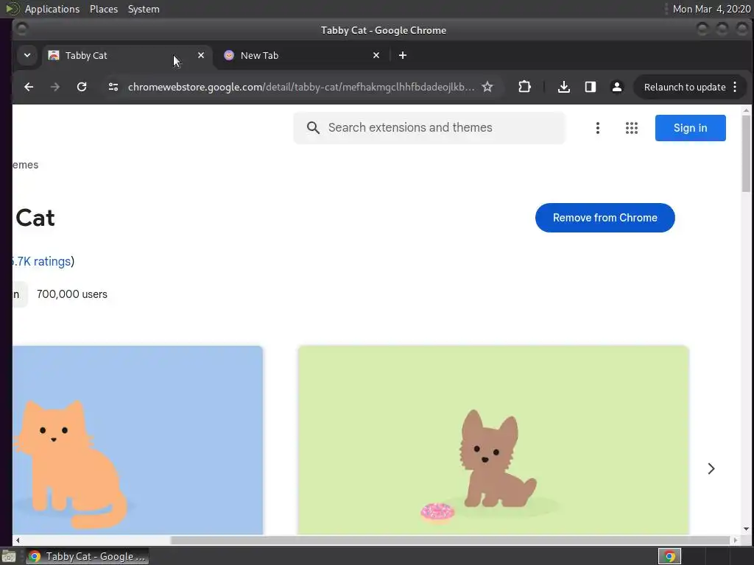This screenshot has height=565, width=754.
Task: Click the Chrome three-dot menu icon
Action: 735,87
